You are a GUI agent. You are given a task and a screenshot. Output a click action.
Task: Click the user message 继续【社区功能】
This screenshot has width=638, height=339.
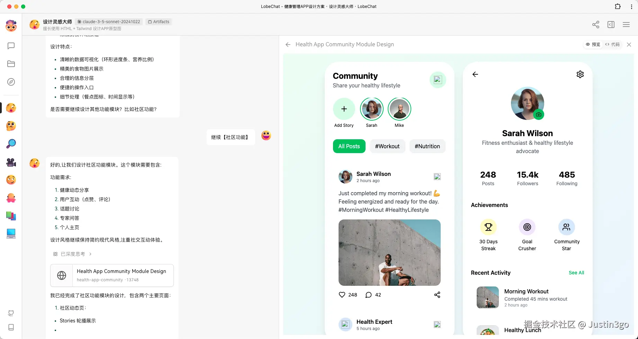[x=231, y=137]
